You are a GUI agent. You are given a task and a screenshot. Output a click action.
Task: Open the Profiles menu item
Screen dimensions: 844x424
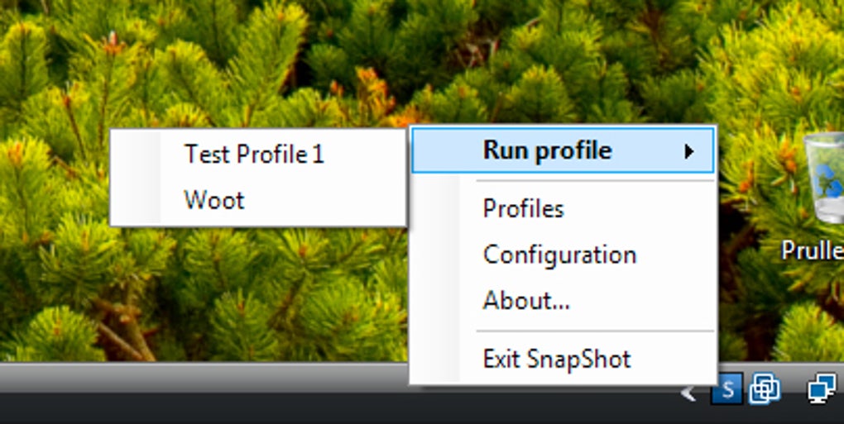[523, 208]
